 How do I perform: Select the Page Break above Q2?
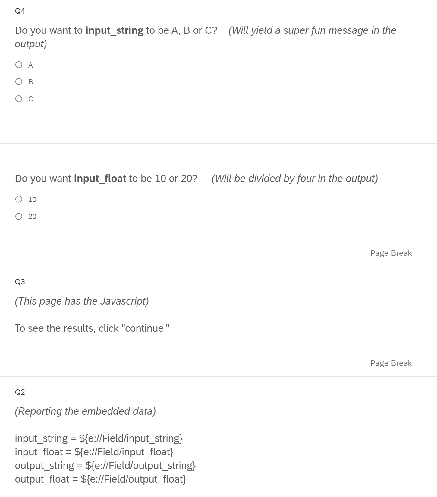[x=391, y=363]
